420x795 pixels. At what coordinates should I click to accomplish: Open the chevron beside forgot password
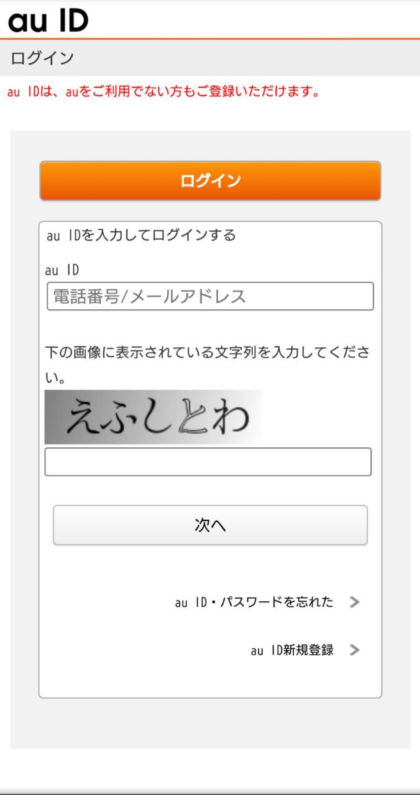[x=355, y=602]
